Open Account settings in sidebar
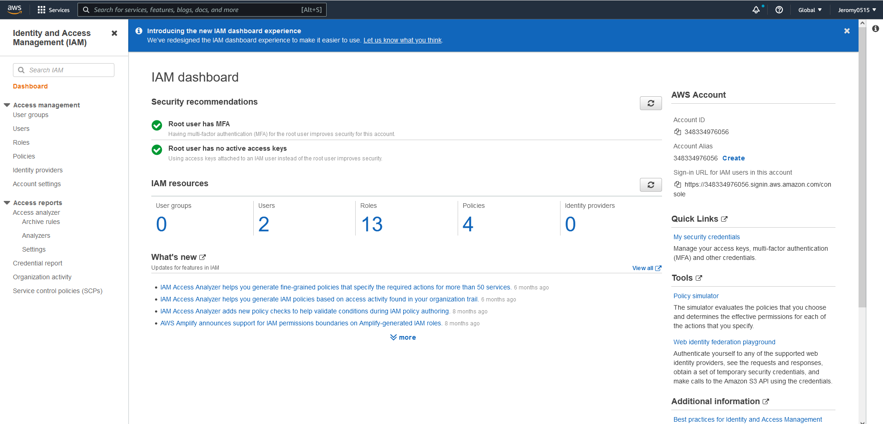 point(37,184)
